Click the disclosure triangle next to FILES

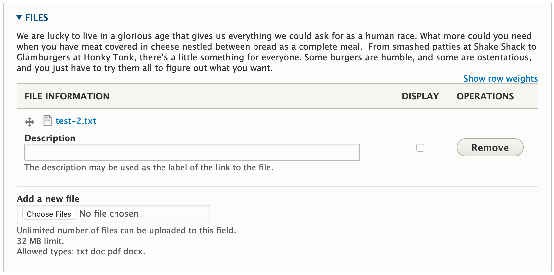pos(19,18)
